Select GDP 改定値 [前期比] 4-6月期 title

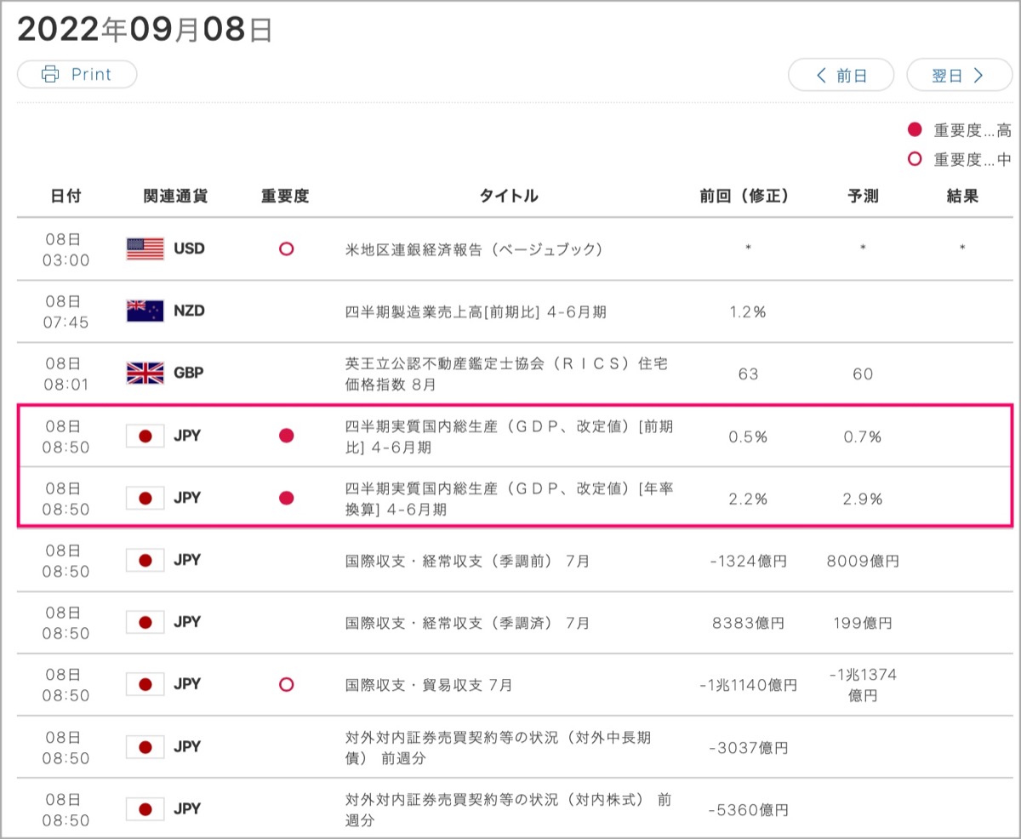click(509, 436)
